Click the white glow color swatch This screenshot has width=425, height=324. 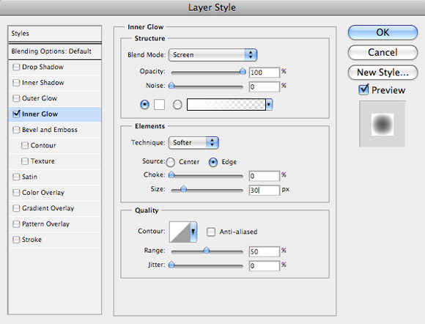point(159,104)
